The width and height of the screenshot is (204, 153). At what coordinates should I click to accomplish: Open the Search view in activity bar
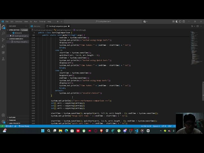click(3, 33)
